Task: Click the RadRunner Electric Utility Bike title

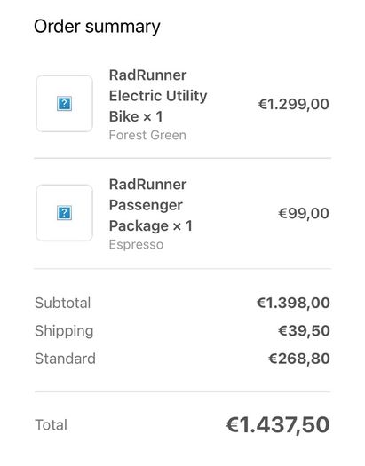Action: [x=158, y=96]
